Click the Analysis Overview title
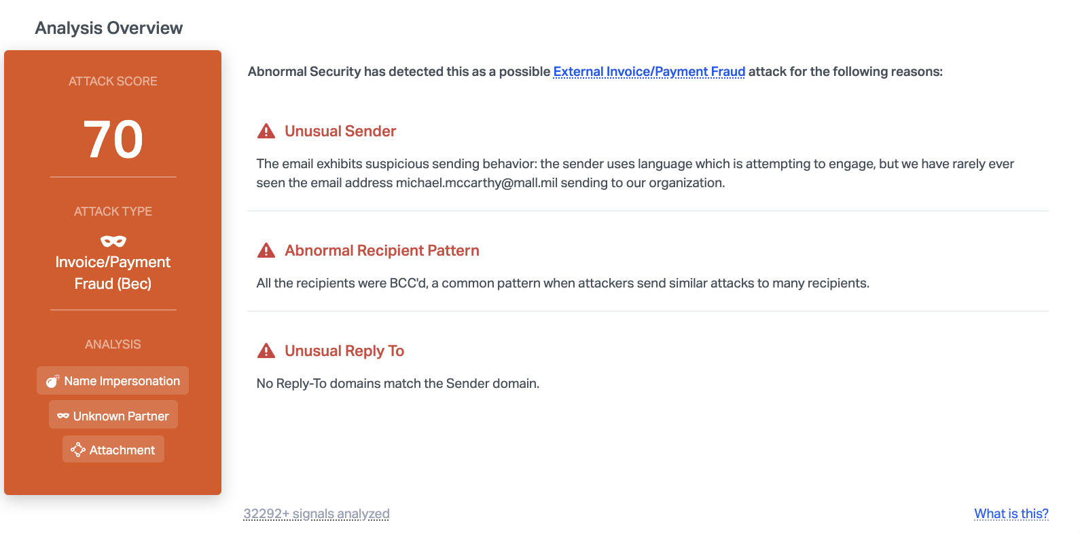 click(x=109, y=28)
